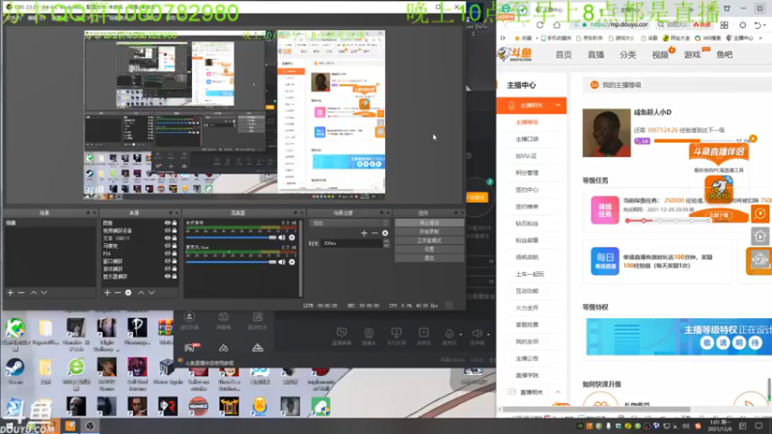The height and width of the screenshot is (434, 772).
Task: Click OBS icon in Windows taskbar
Action: click(x=90, y=425)
